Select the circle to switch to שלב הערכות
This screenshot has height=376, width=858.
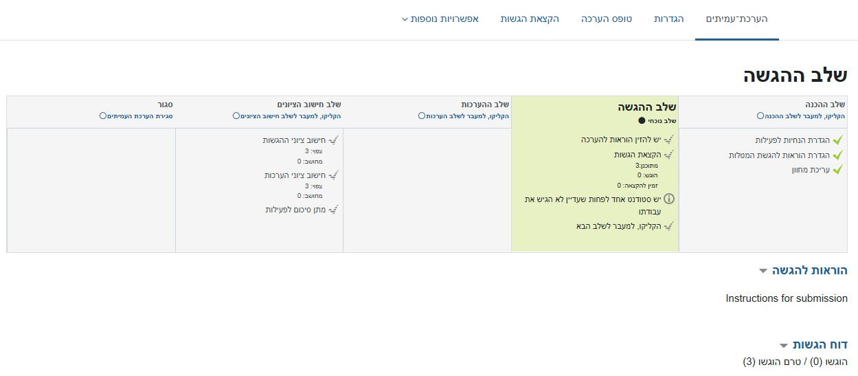421,116
